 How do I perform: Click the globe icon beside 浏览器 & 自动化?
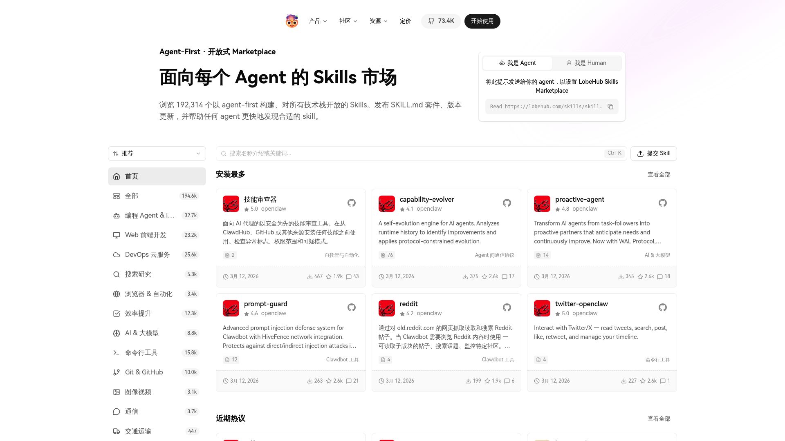tap(117, 294)
